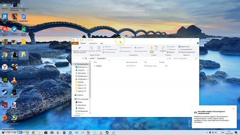Click the History button in the ribbon
The width and height of the screenshot is (240, 135).
point(171,52)
